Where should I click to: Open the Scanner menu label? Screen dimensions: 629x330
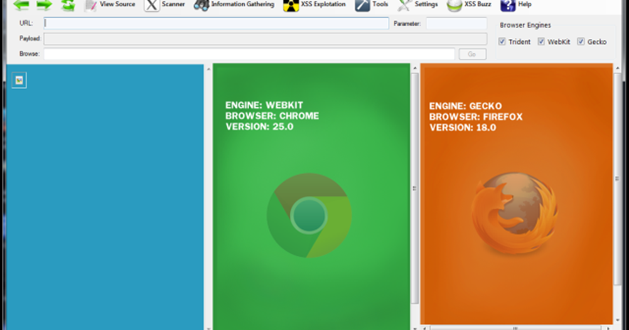(173, 4)
